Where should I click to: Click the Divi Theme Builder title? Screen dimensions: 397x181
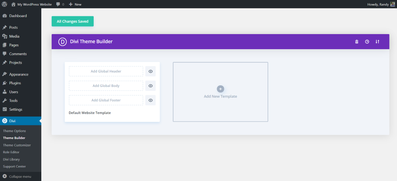tap(91, 42)
